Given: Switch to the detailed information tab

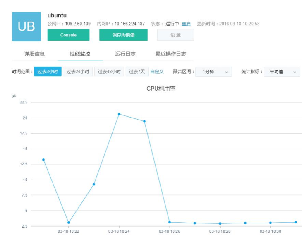Looking at the screenshot, I should pos(34,54).
